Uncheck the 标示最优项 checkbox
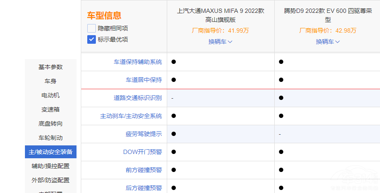380x193 pixels. 92,39
